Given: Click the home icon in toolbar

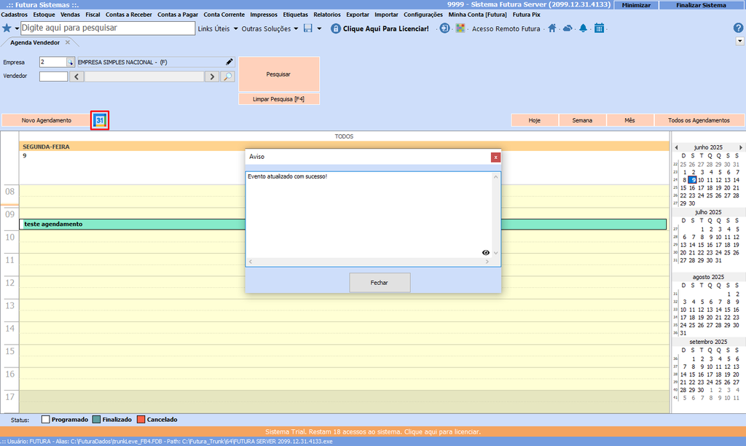Looking at the screenshot, I should [552, 28].
